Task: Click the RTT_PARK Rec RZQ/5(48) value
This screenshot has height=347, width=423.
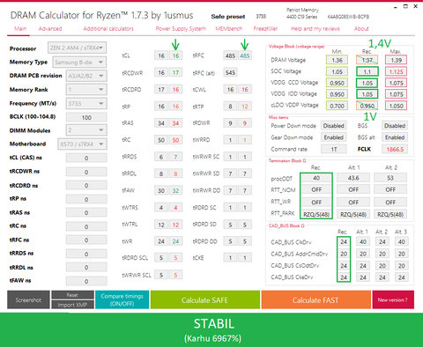Action: coord(316,214)
